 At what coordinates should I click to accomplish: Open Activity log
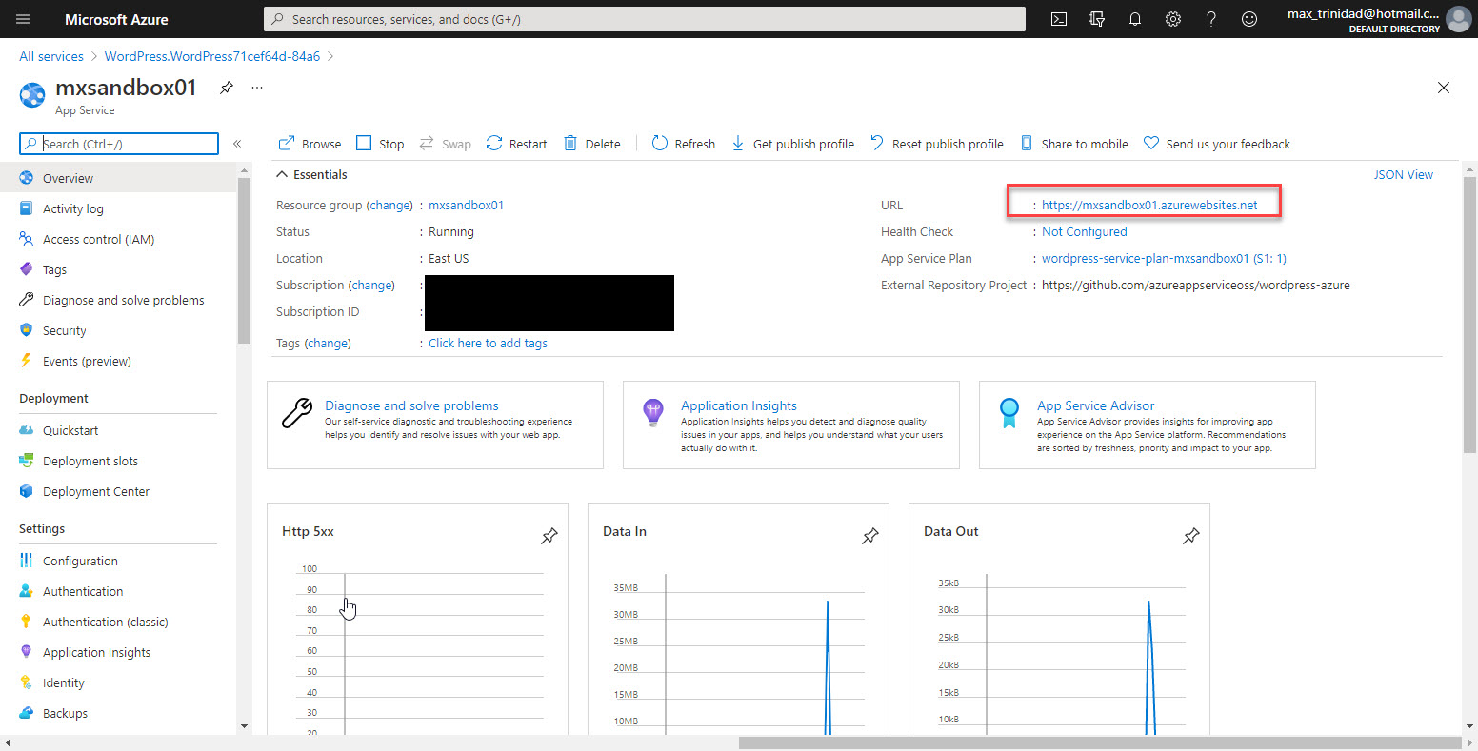pos(118,208)
